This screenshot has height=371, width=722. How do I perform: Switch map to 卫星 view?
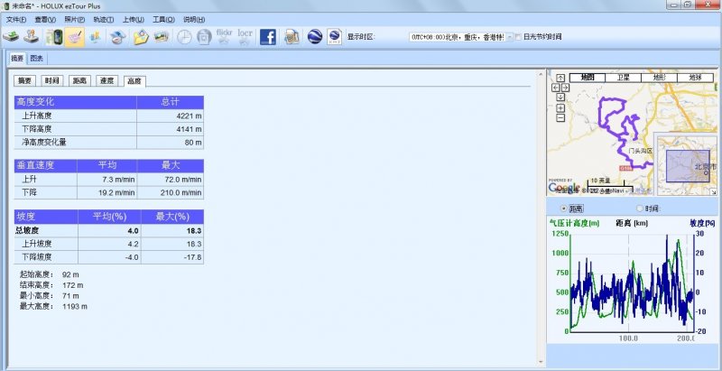pos(623,78)
